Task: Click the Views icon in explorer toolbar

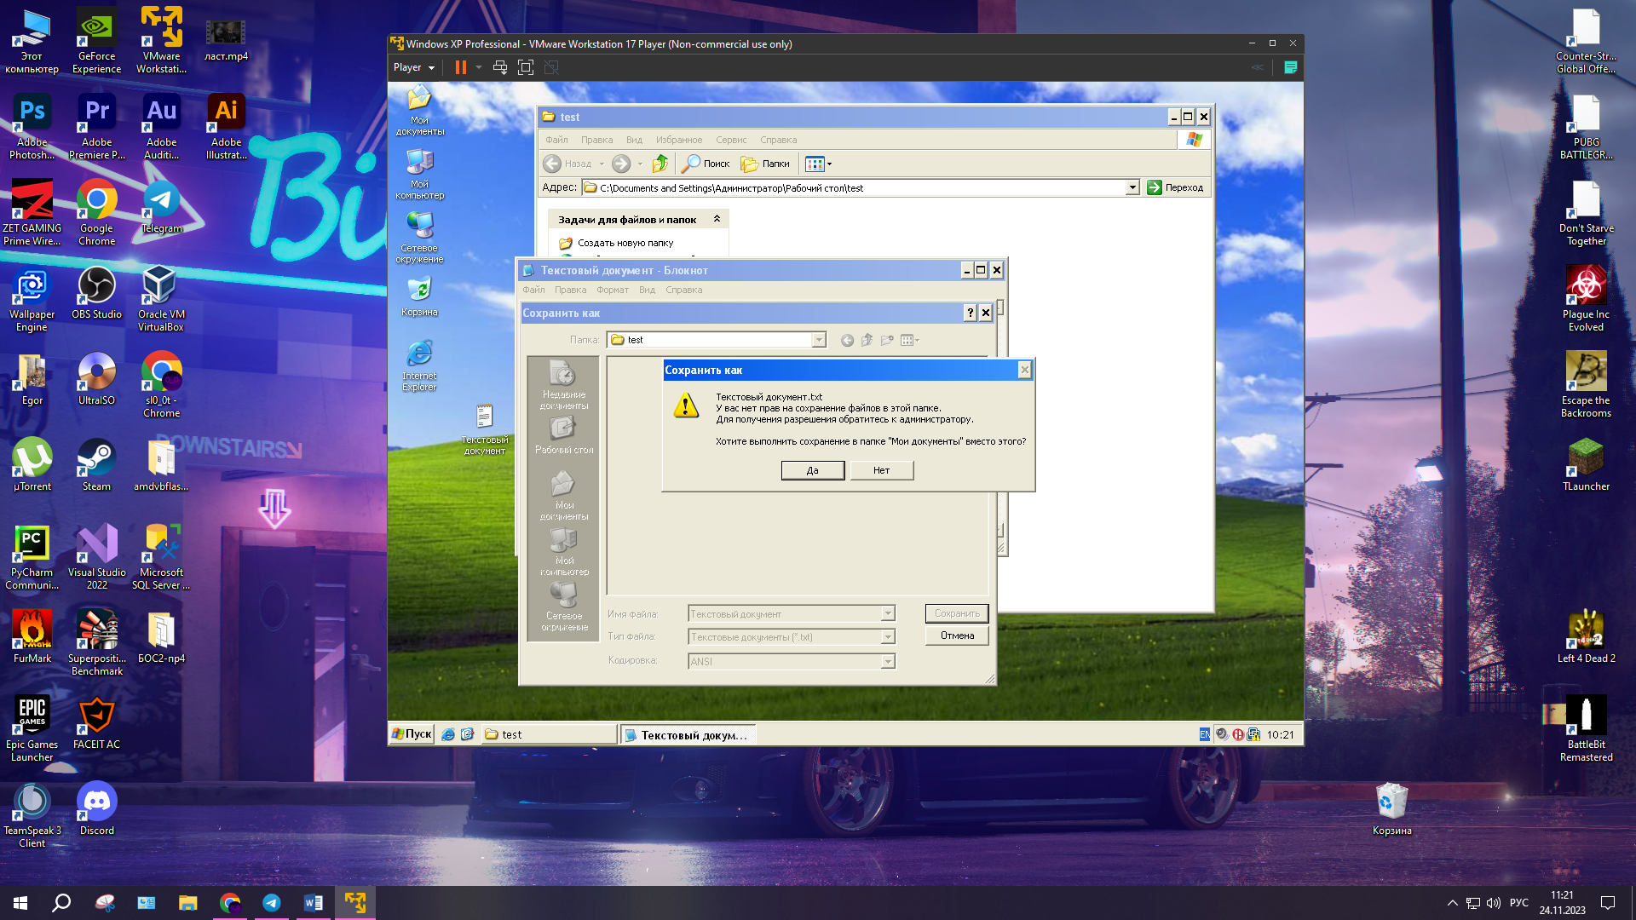Action: [x=815, y=164]
